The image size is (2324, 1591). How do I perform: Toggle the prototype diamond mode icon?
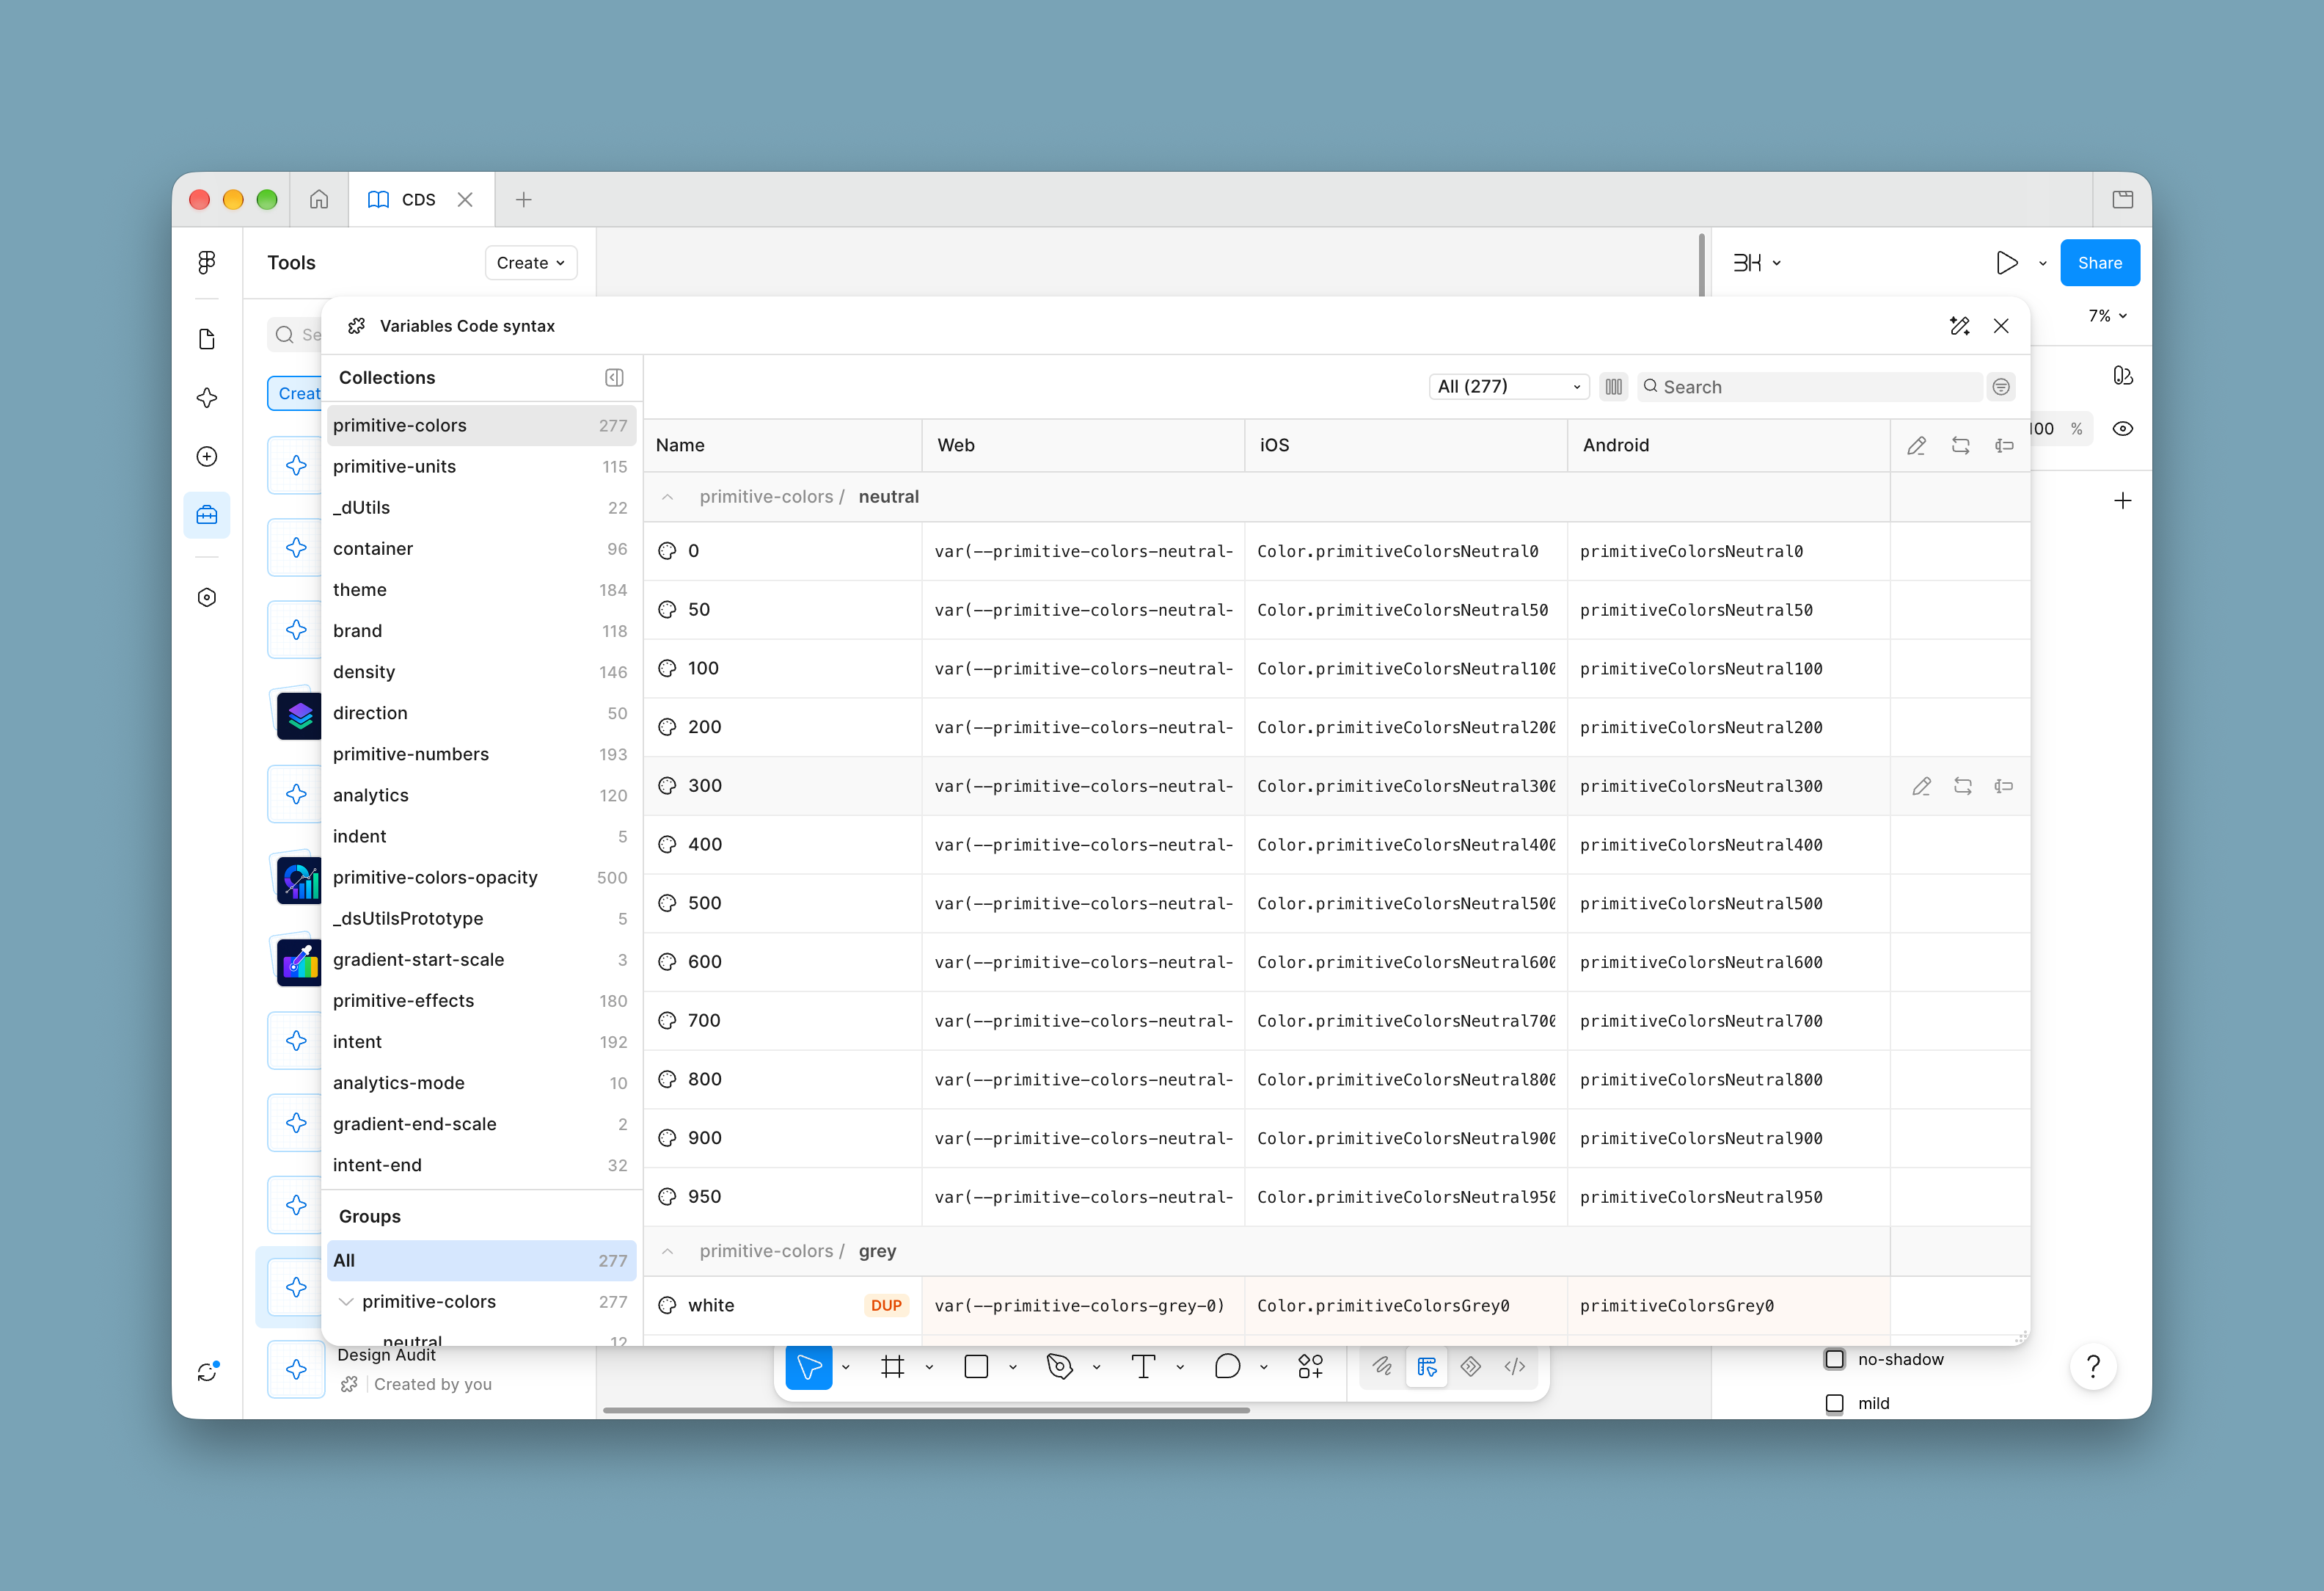pos(1470,1366)
